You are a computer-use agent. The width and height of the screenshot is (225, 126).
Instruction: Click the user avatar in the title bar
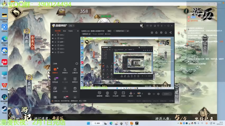pos(142,25)
